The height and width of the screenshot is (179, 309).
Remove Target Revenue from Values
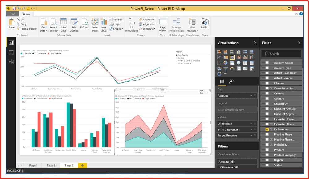(x=255, y=135)
